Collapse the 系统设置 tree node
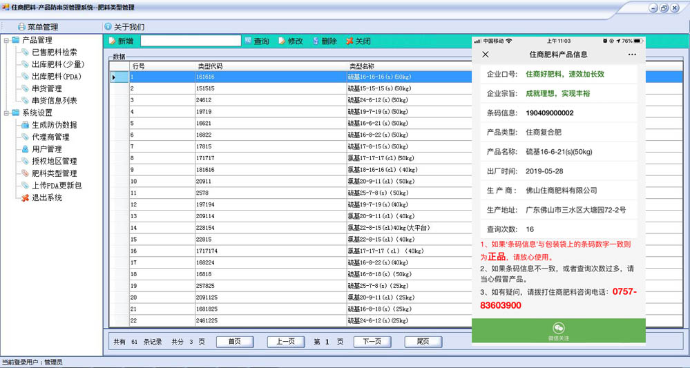The image size is (690, 368). click(x=6, y=113)
